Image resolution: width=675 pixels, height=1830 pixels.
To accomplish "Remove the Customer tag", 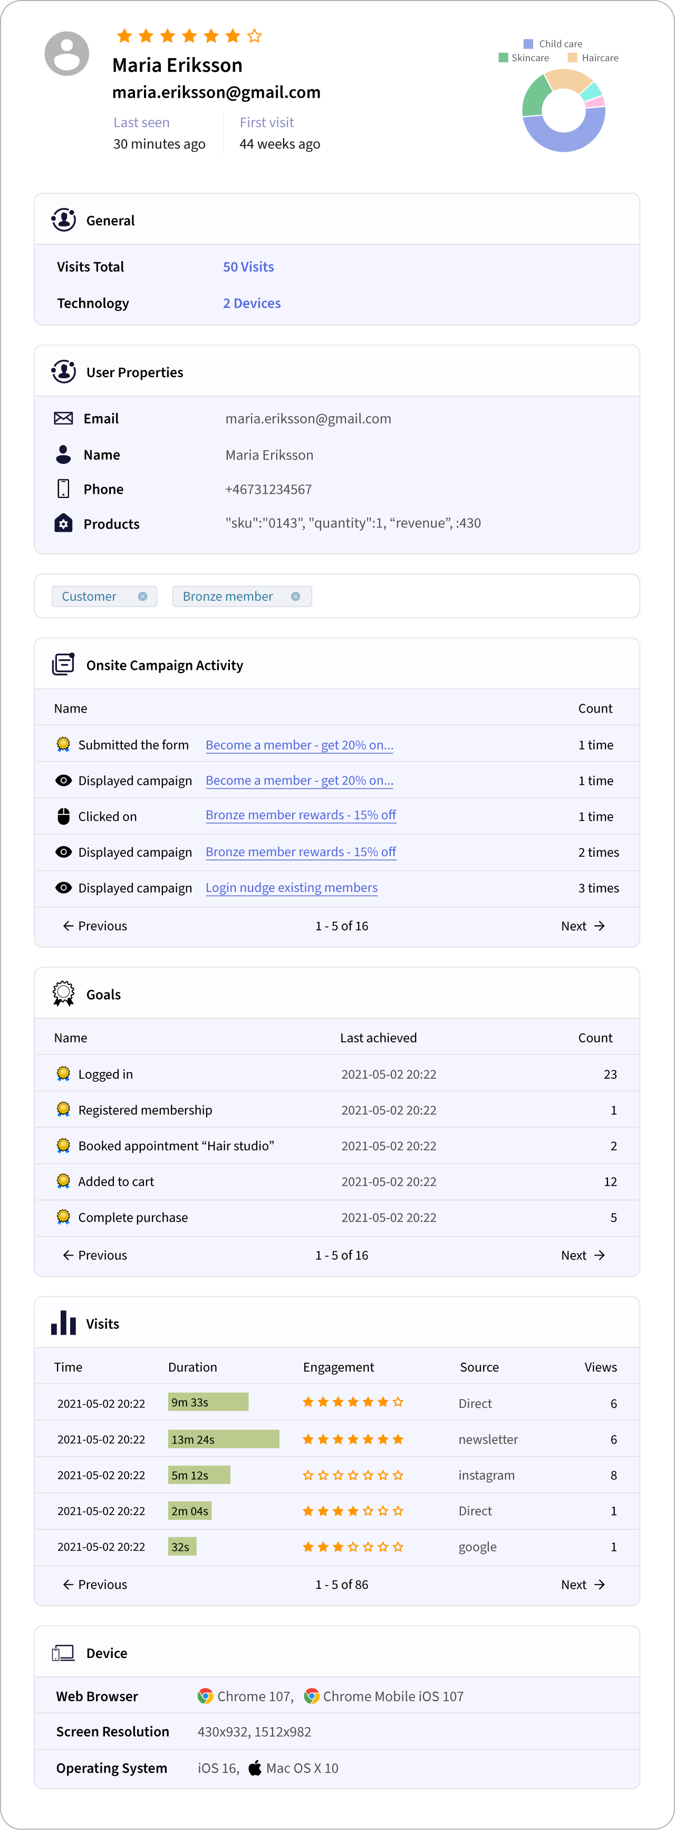I will 143,597.
